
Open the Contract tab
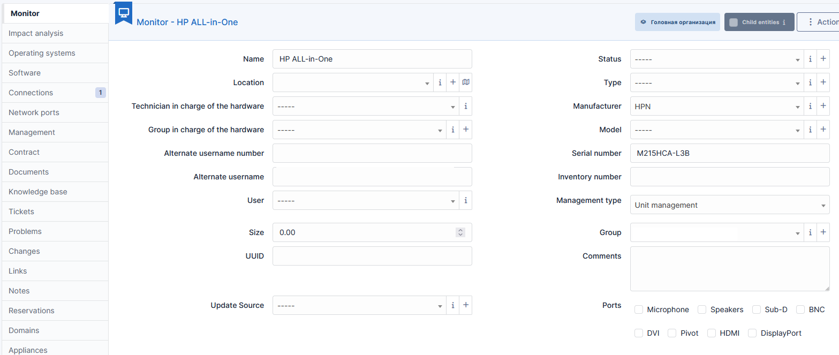55,152
